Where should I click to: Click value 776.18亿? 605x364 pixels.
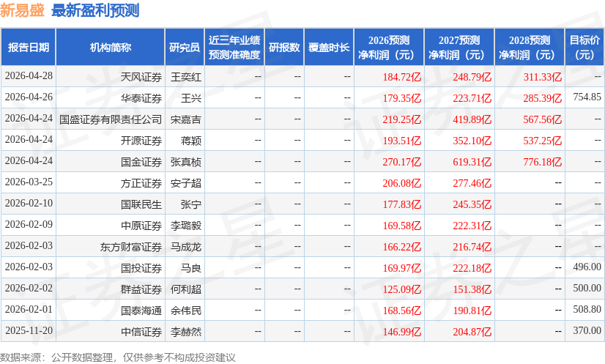point(542,162)
